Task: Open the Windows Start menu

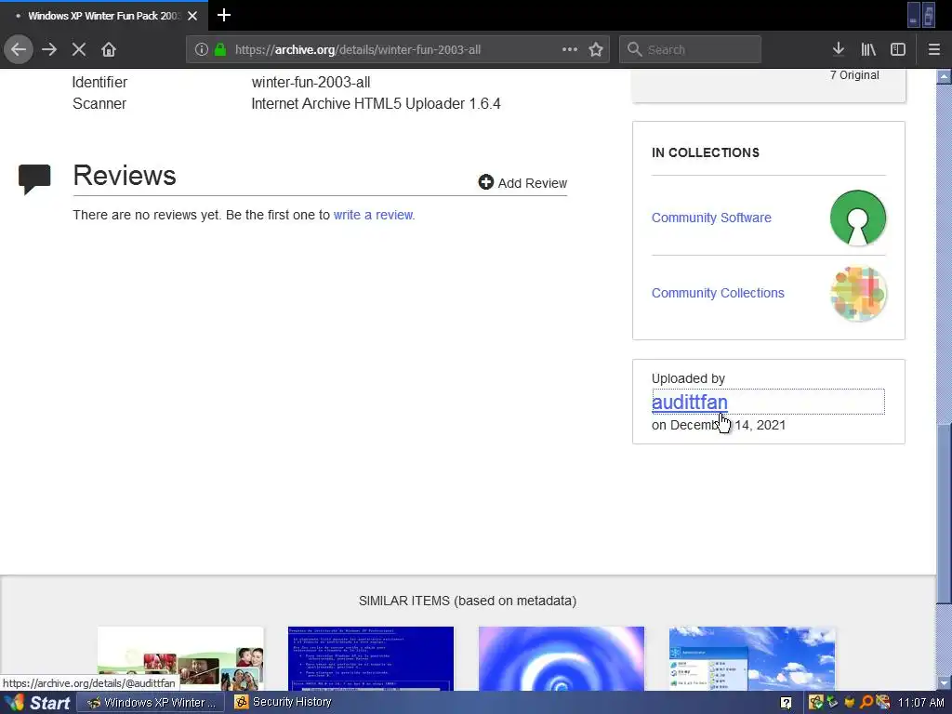Action: point(37,703)
